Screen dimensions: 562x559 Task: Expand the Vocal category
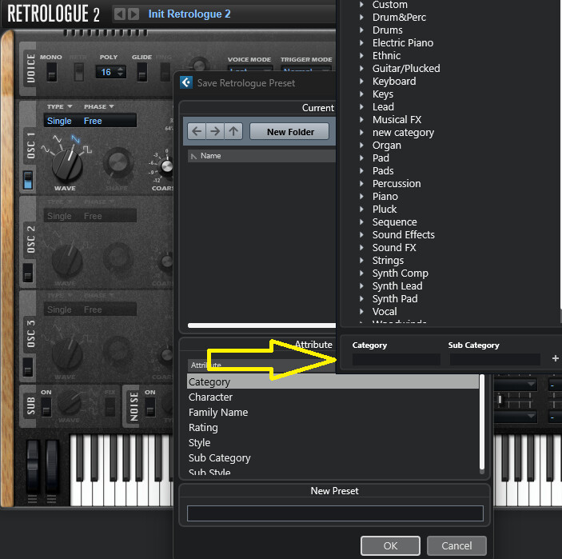[361, 312]
